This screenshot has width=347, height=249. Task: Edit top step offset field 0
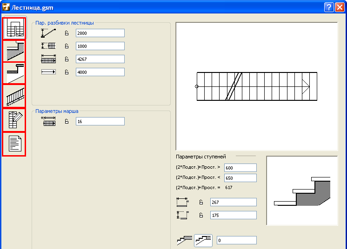237,240
